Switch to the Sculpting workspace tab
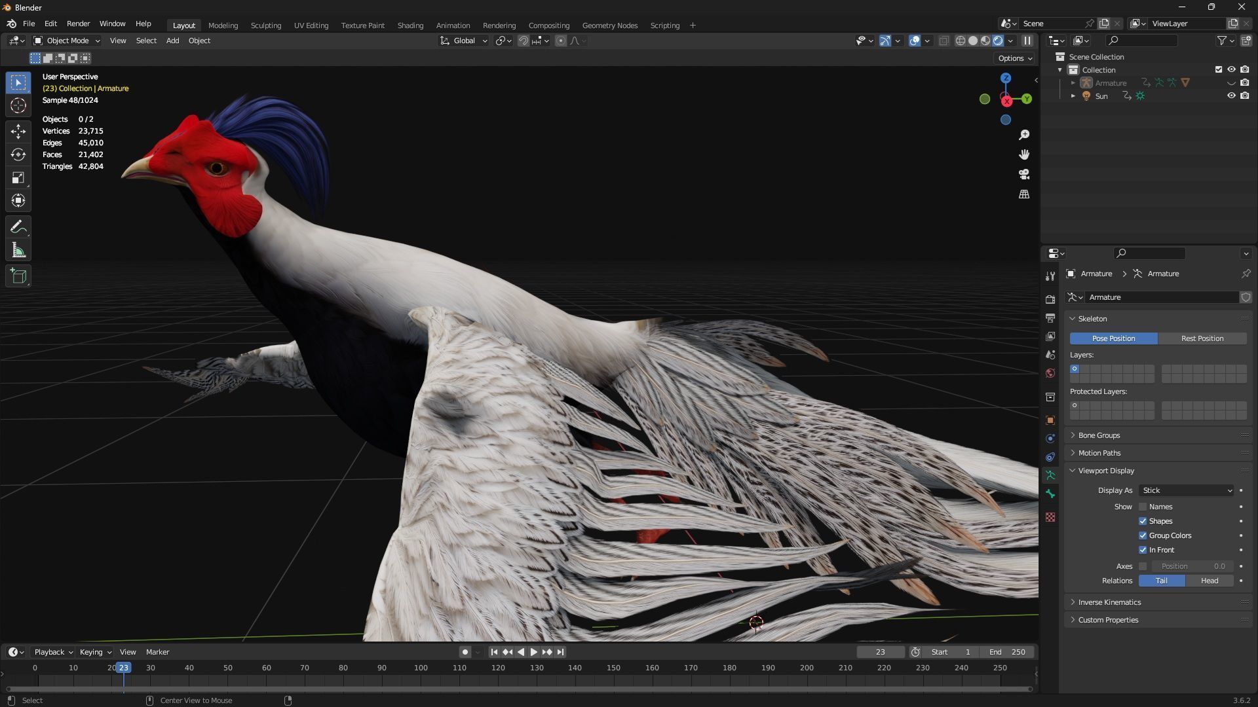Screen dimensions: 1258x707 [x=265, y=26]
